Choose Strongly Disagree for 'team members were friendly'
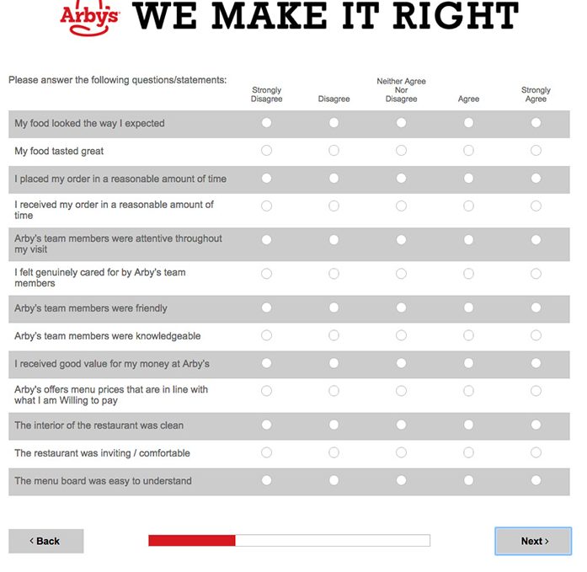The image size is (587, 572). [x=266, y=307]
